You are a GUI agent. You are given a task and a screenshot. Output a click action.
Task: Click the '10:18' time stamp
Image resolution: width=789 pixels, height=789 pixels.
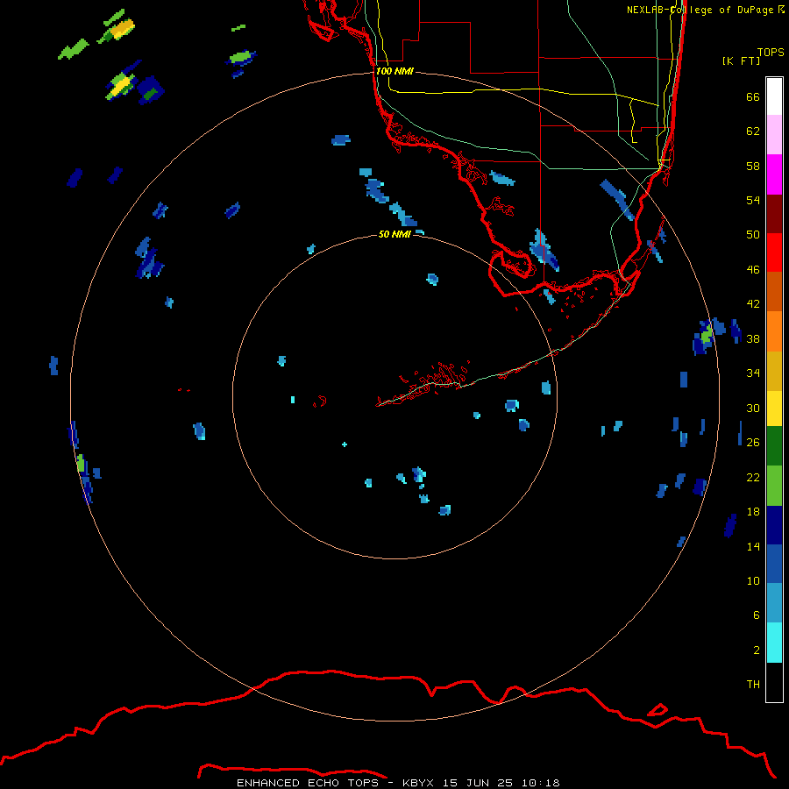pos(540,783)
